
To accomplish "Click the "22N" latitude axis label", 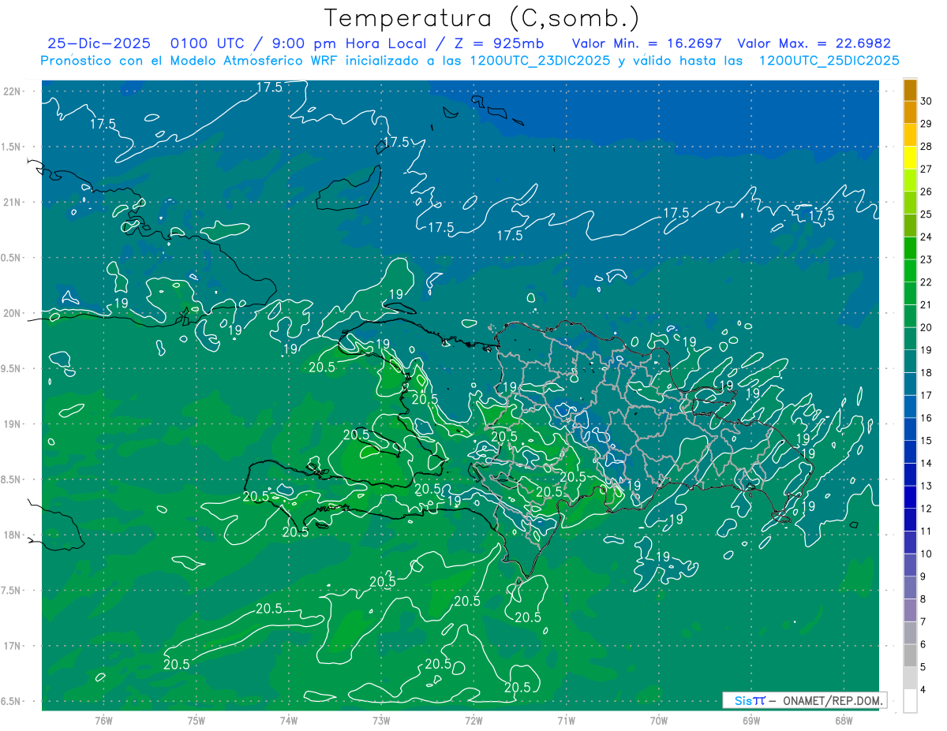I will click(13, 91).
